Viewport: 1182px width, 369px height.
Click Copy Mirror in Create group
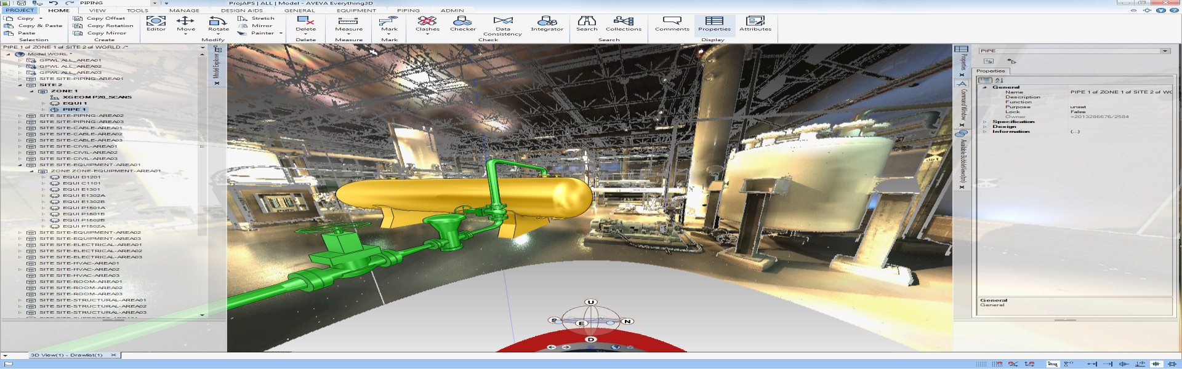click(x=100, y=33)
